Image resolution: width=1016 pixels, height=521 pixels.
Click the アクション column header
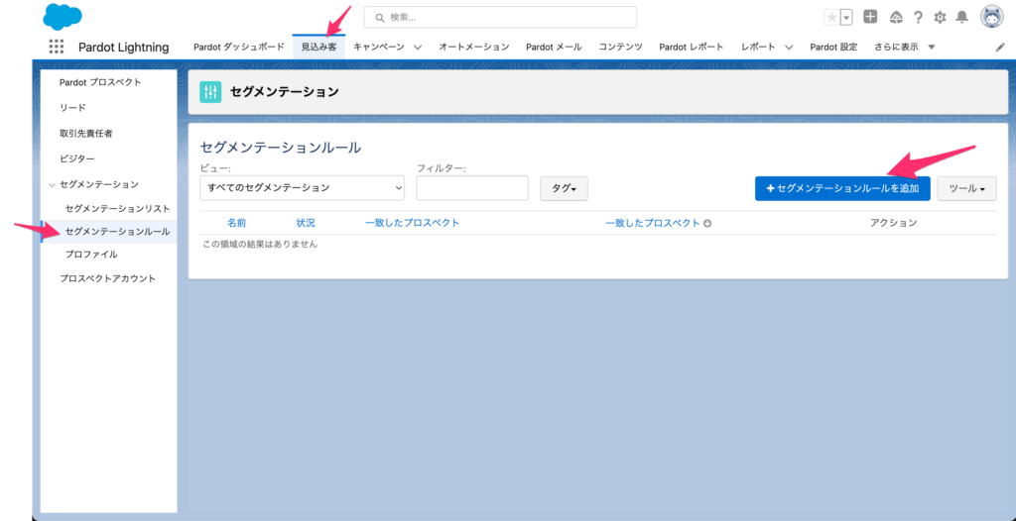[x=894, y=223]
